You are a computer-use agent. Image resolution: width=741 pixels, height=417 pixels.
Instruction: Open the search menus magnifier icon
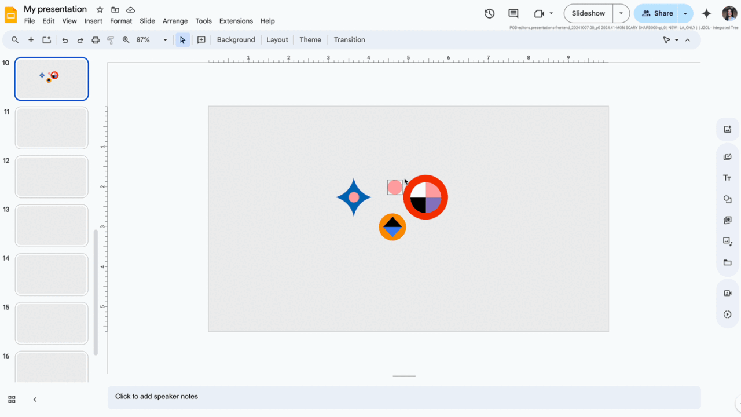(x=15, y=40)
